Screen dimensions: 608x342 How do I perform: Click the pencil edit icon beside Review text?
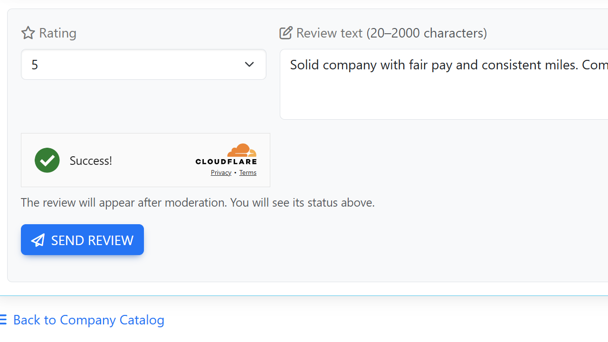coord(285,33)
